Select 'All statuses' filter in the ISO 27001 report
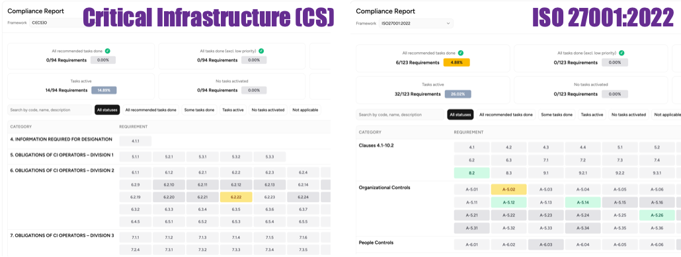This screenshot has height=257, width=681. pos(460,114)
